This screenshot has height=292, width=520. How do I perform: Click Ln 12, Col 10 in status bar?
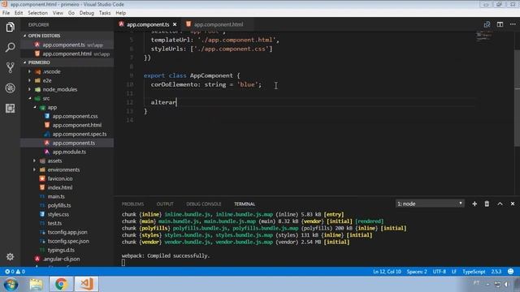pos(387,272)
